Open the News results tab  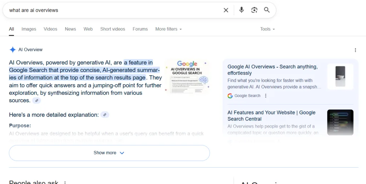point(70,29)
